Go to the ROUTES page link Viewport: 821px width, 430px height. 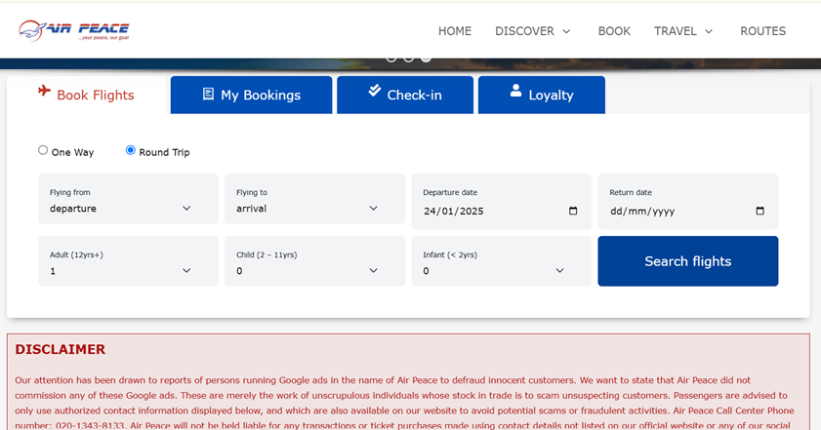762,31
